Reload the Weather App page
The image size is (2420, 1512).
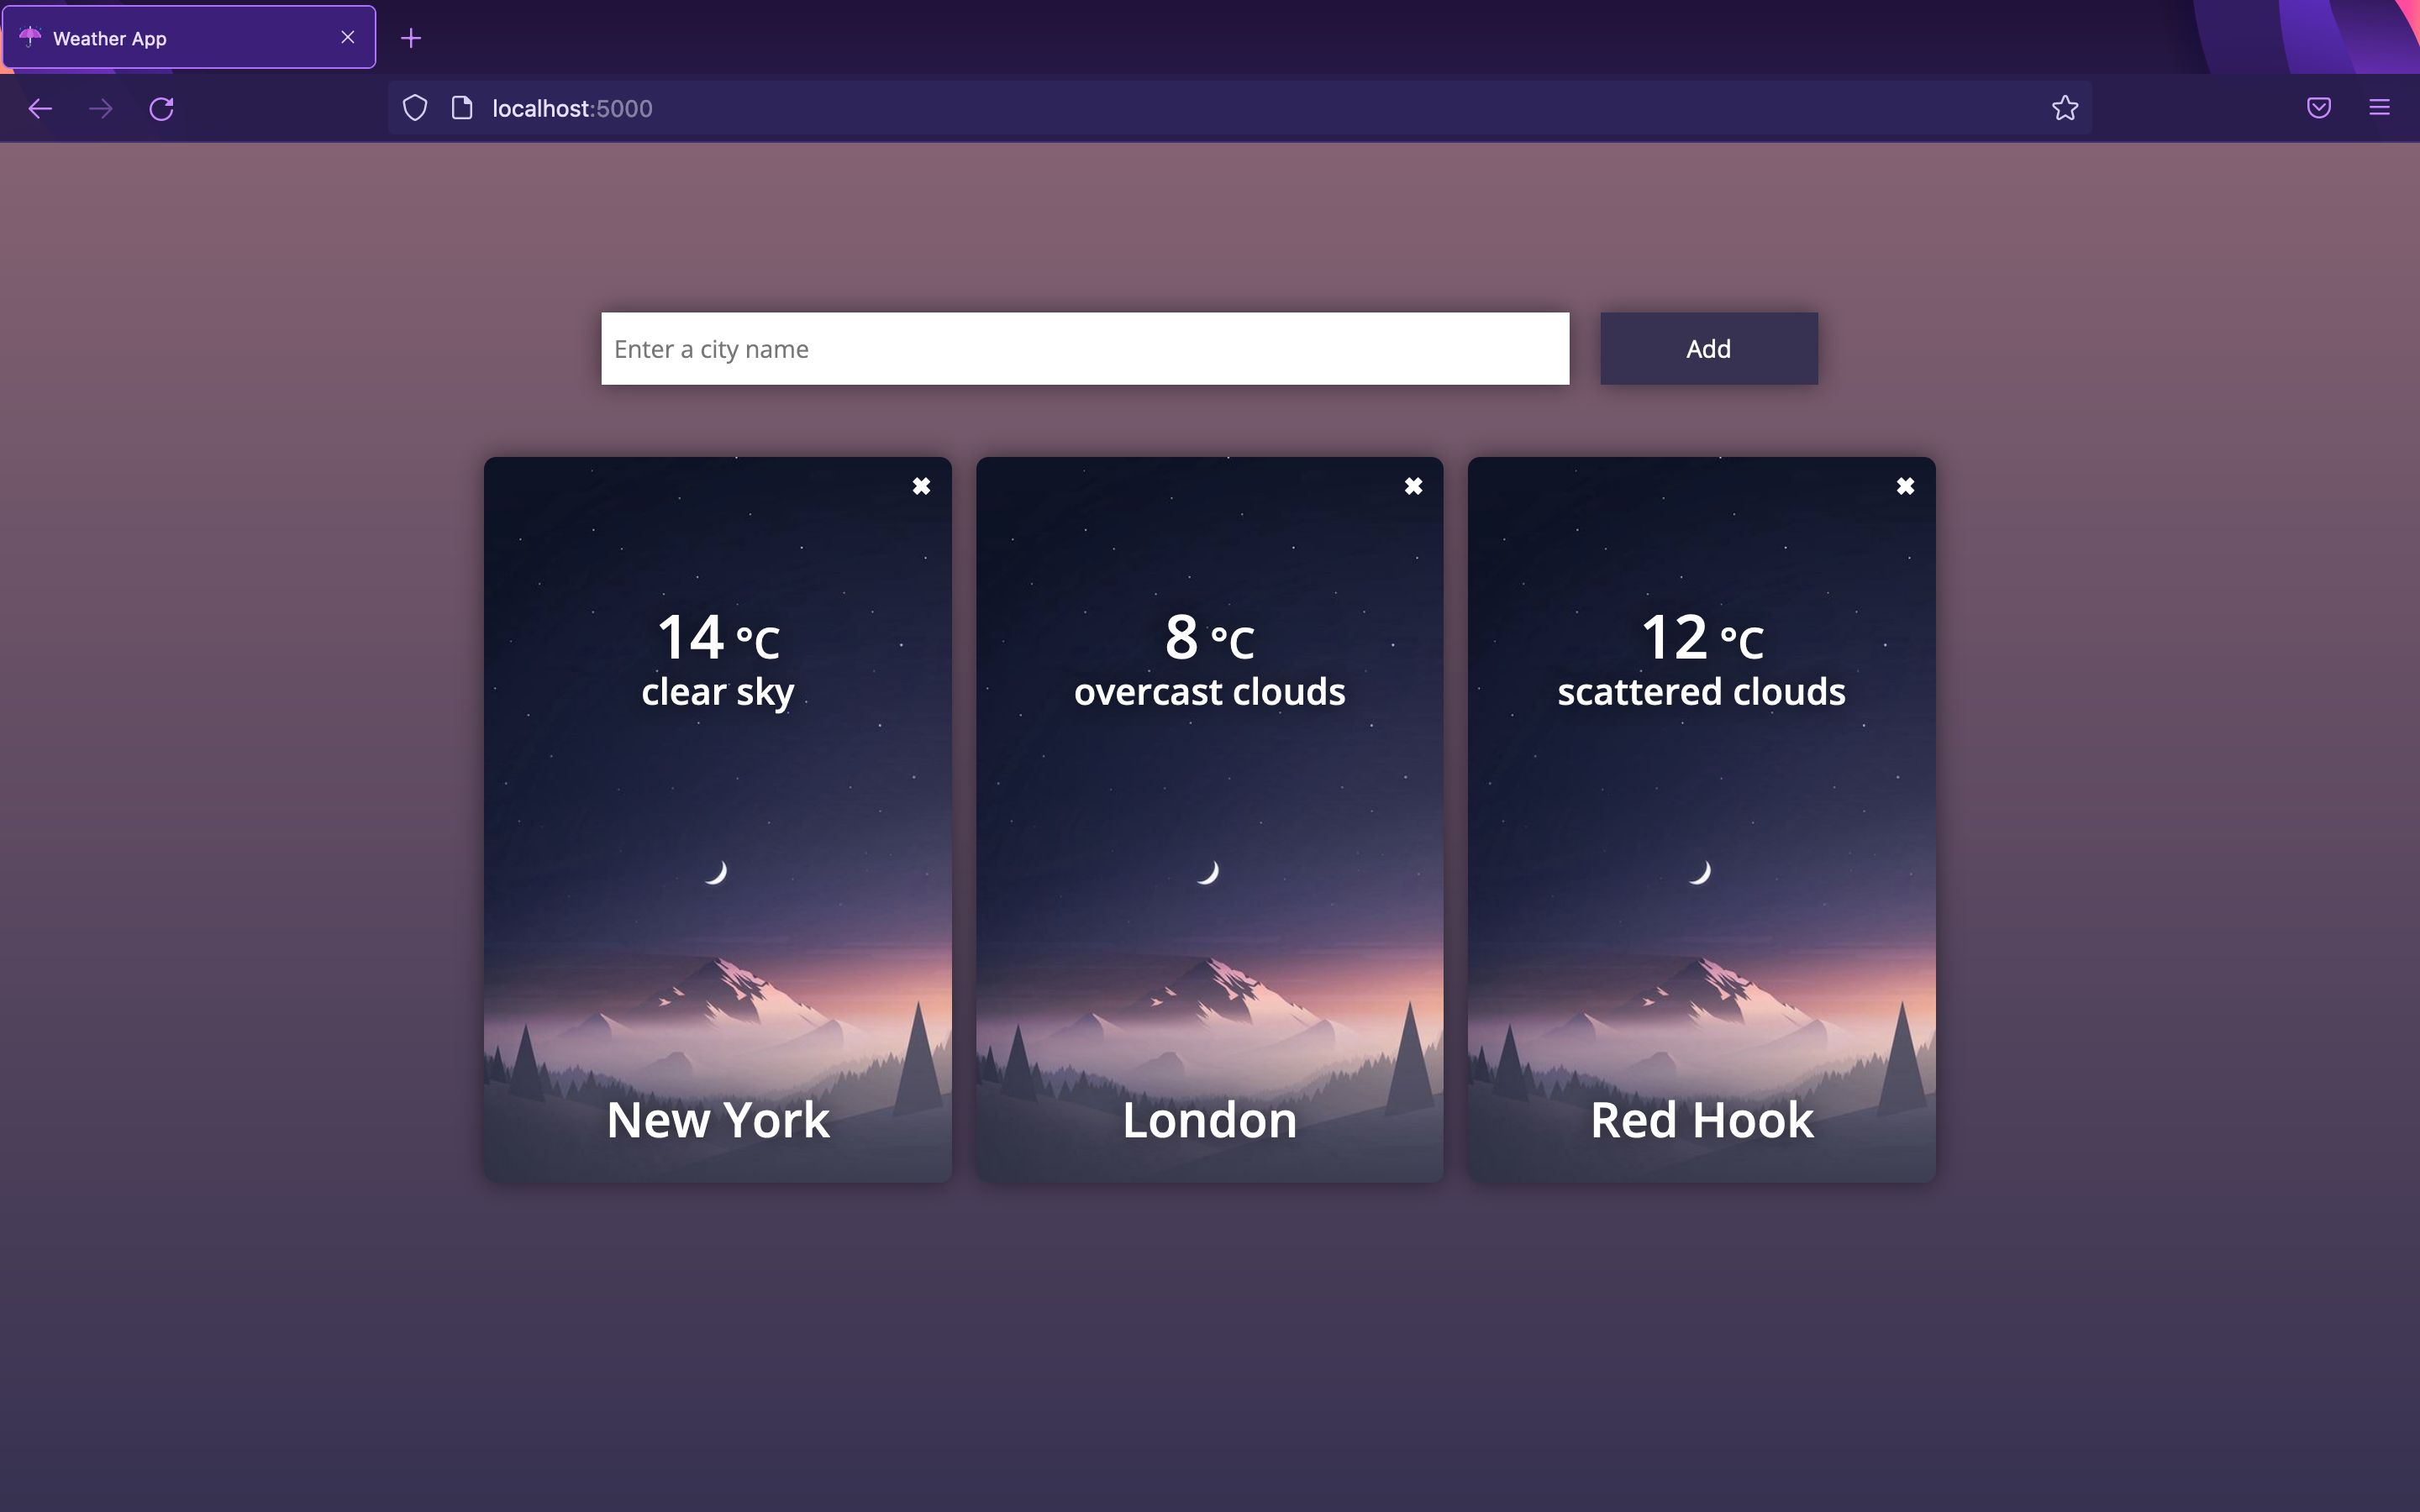tap(163, 108)
